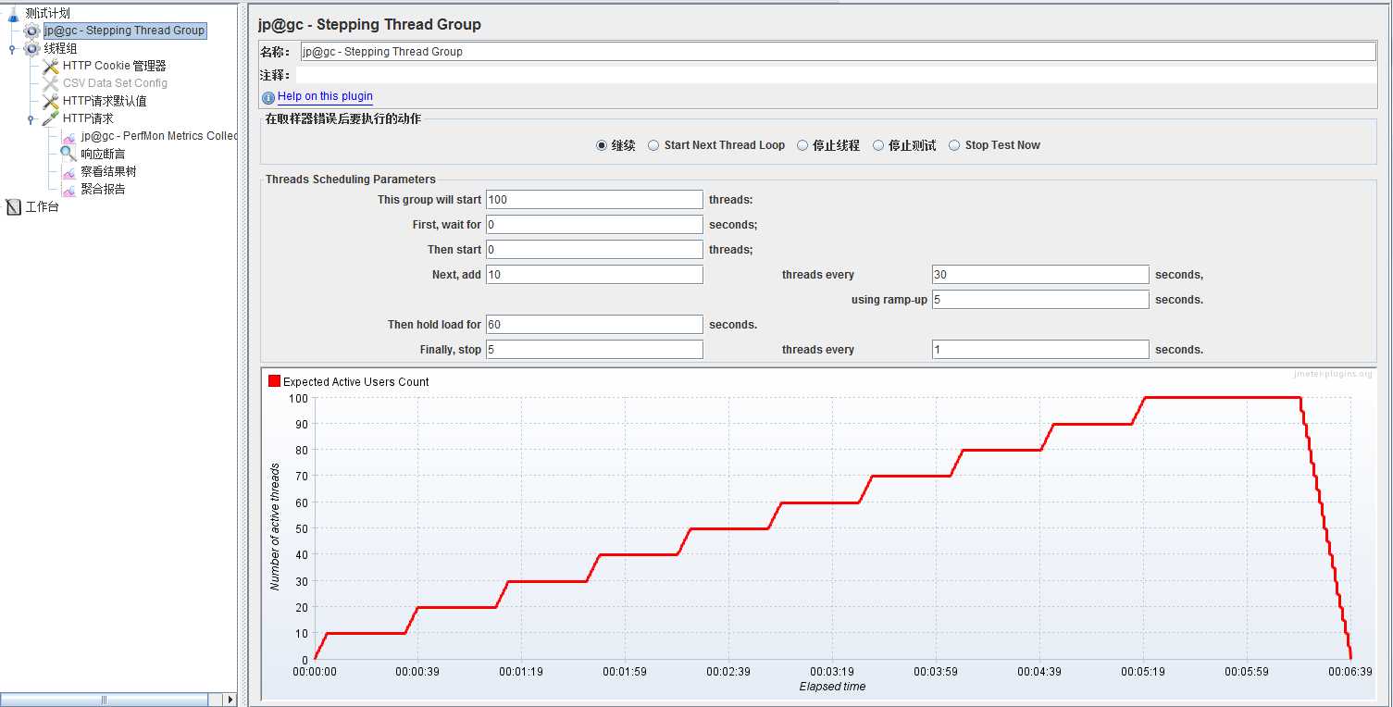Screen dimensions: 1393x707
Task: Click the 线程组 gear icon
Action: point(32,48)
